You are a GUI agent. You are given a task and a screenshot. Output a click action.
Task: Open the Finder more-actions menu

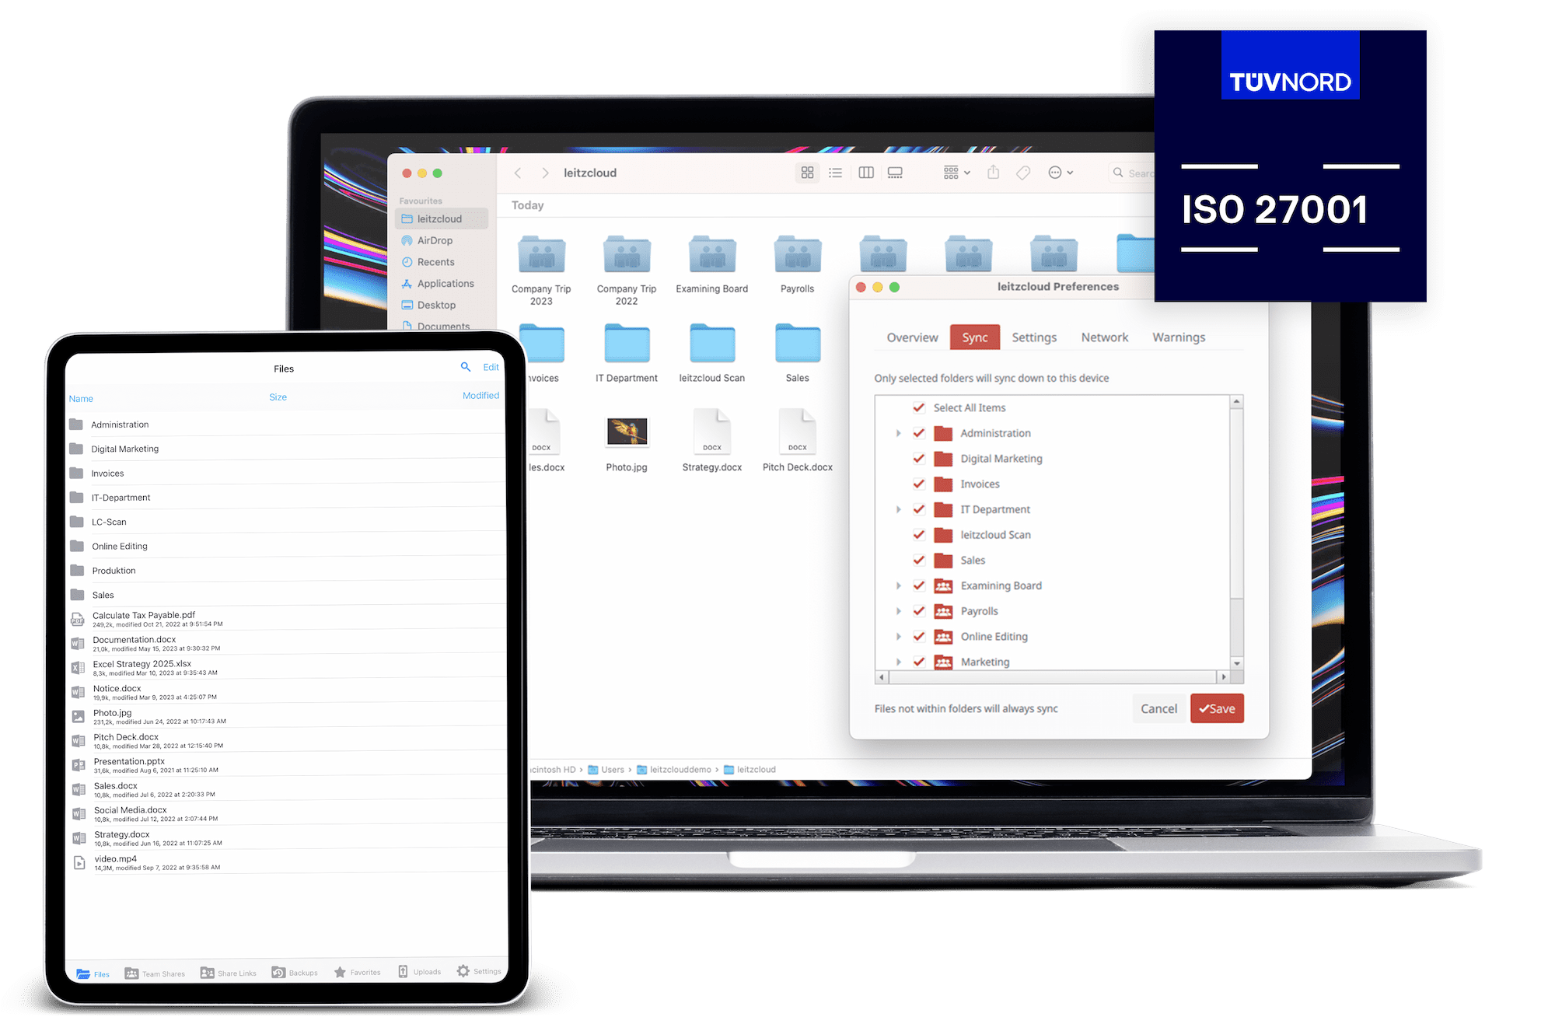(1061, 173)
